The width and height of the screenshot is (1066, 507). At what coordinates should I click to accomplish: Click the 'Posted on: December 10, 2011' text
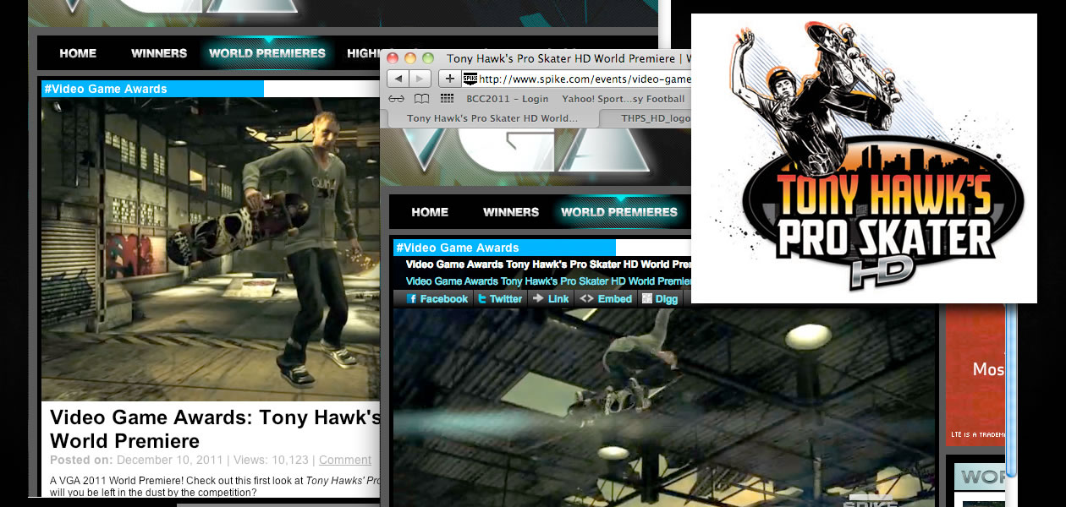coord(135,460)
